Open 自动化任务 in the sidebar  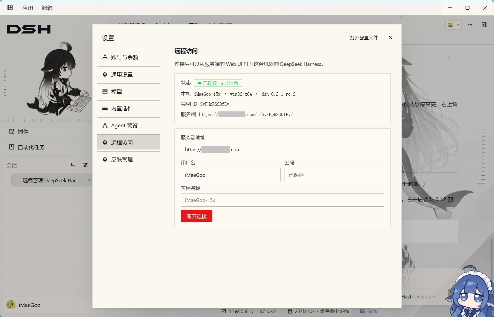tap(27, 147)
